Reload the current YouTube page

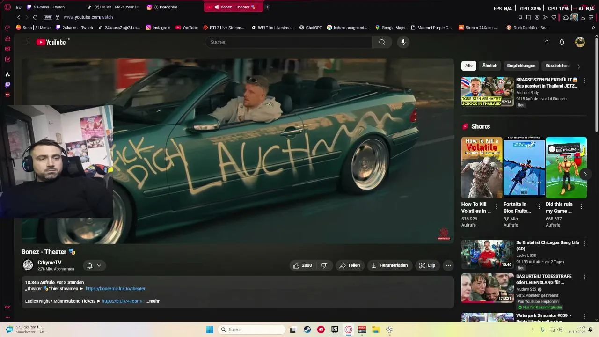coord(35,17)
